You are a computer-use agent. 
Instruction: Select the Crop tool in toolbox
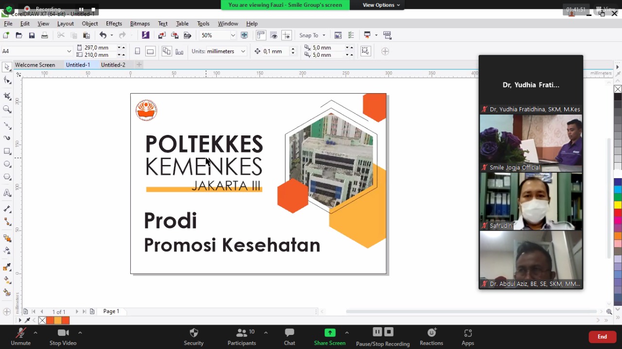tap(7, 96)
